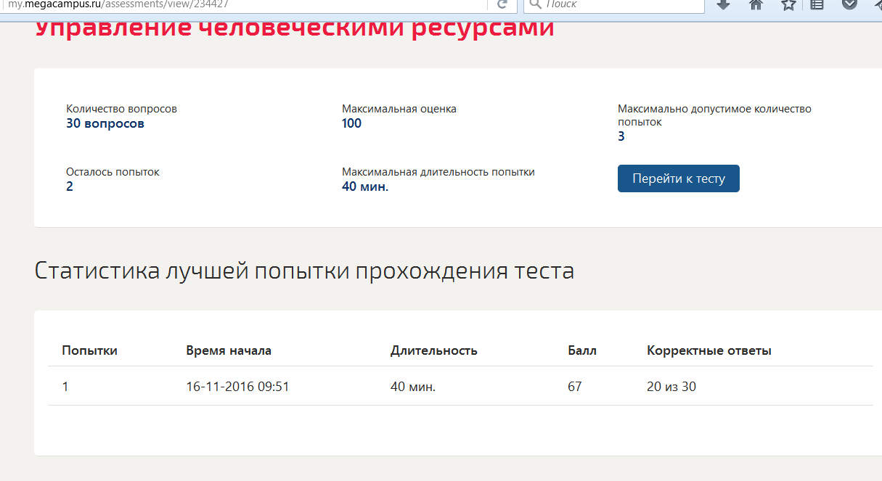Select the 20 из 30 result cell
This screenshot has width=882, height=481.
coord(671,387)
